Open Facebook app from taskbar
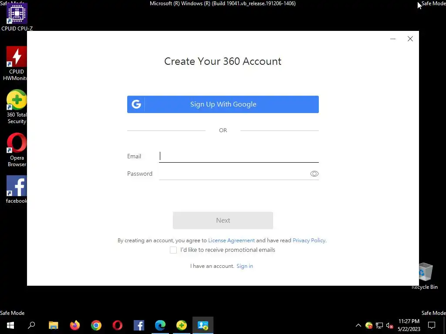Viewport: 446px width, 334px height. (x=139, y=325)
